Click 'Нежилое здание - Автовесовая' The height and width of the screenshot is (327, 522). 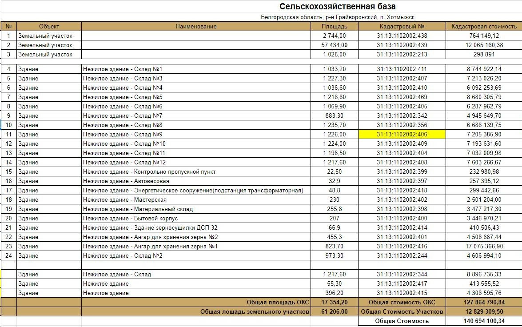click(126, 181)
